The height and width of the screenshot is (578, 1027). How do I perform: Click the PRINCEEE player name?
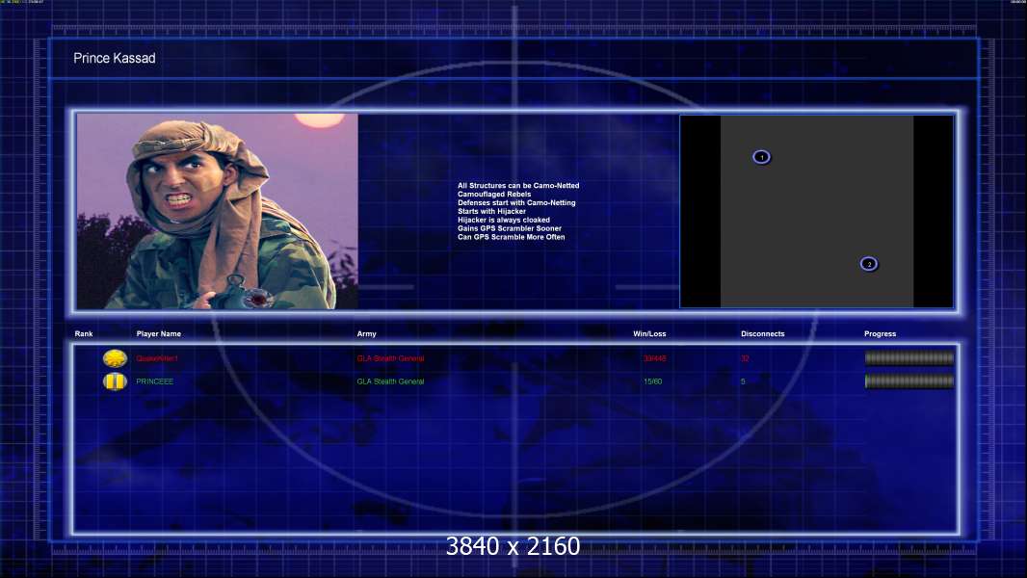154,381
